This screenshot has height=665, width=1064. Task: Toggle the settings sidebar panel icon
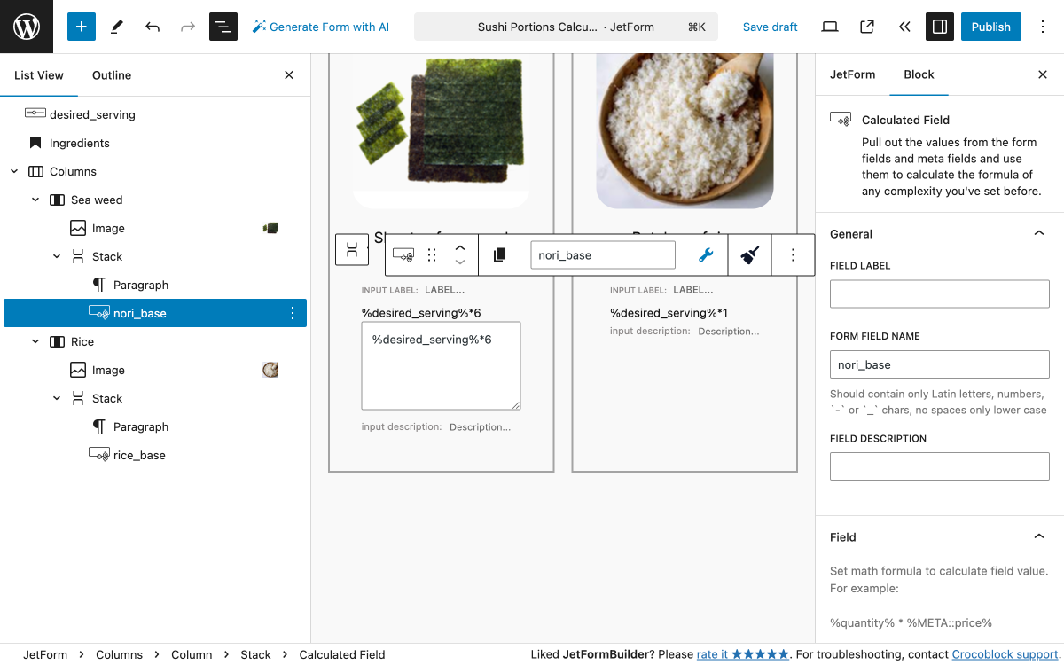(x=939, y=27)
